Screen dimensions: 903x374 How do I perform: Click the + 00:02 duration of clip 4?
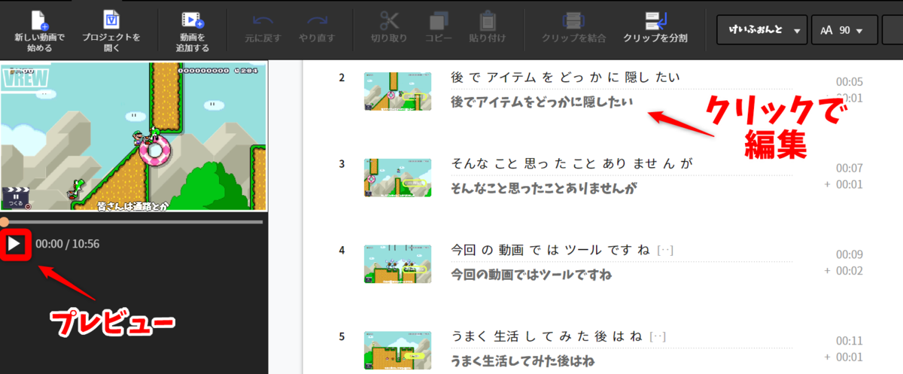pyautogui.click(x=844, y=271)
